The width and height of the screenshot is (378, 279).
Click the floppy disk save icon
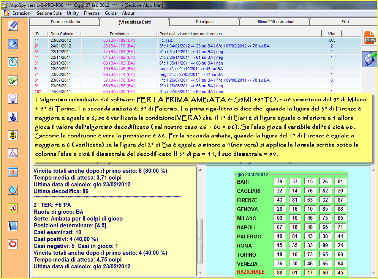[370, 59]
